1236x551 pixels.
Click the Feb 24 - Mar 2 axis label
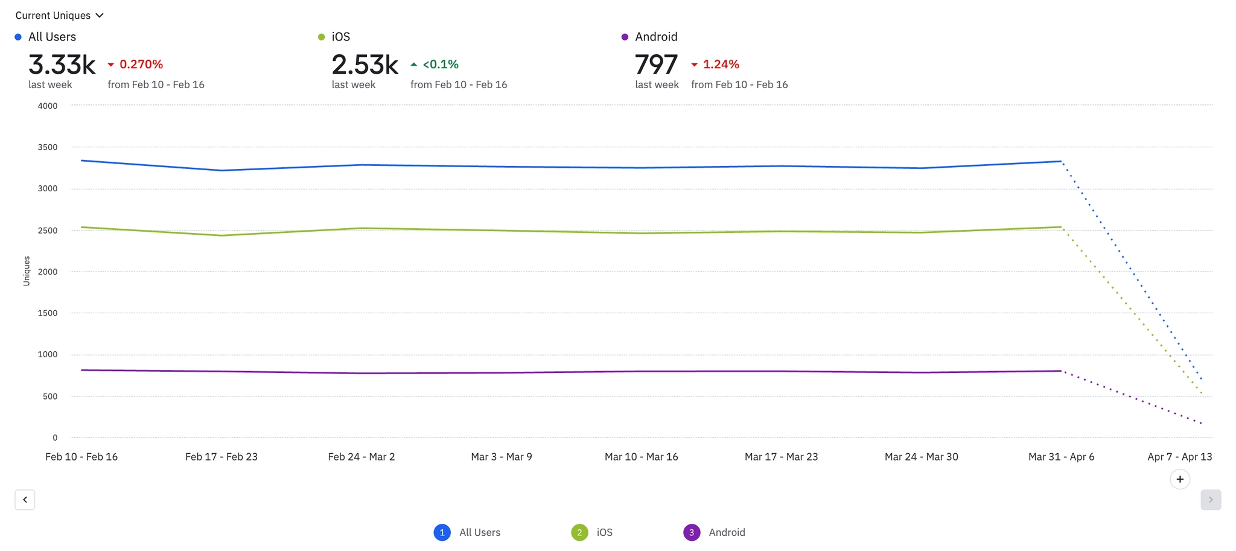click(362, 457)
